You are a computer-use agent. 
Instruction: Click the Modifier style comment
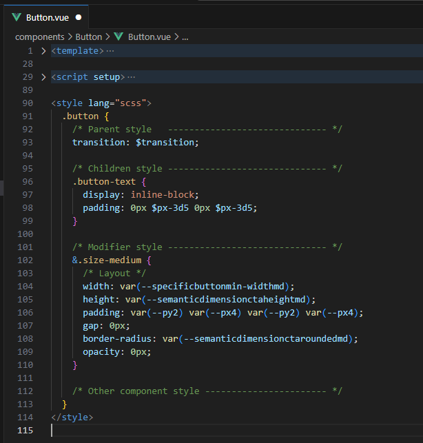pos(207,247)
